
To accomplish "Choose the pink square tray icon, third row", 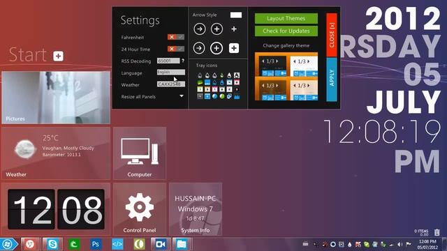I will pos(214,89).
